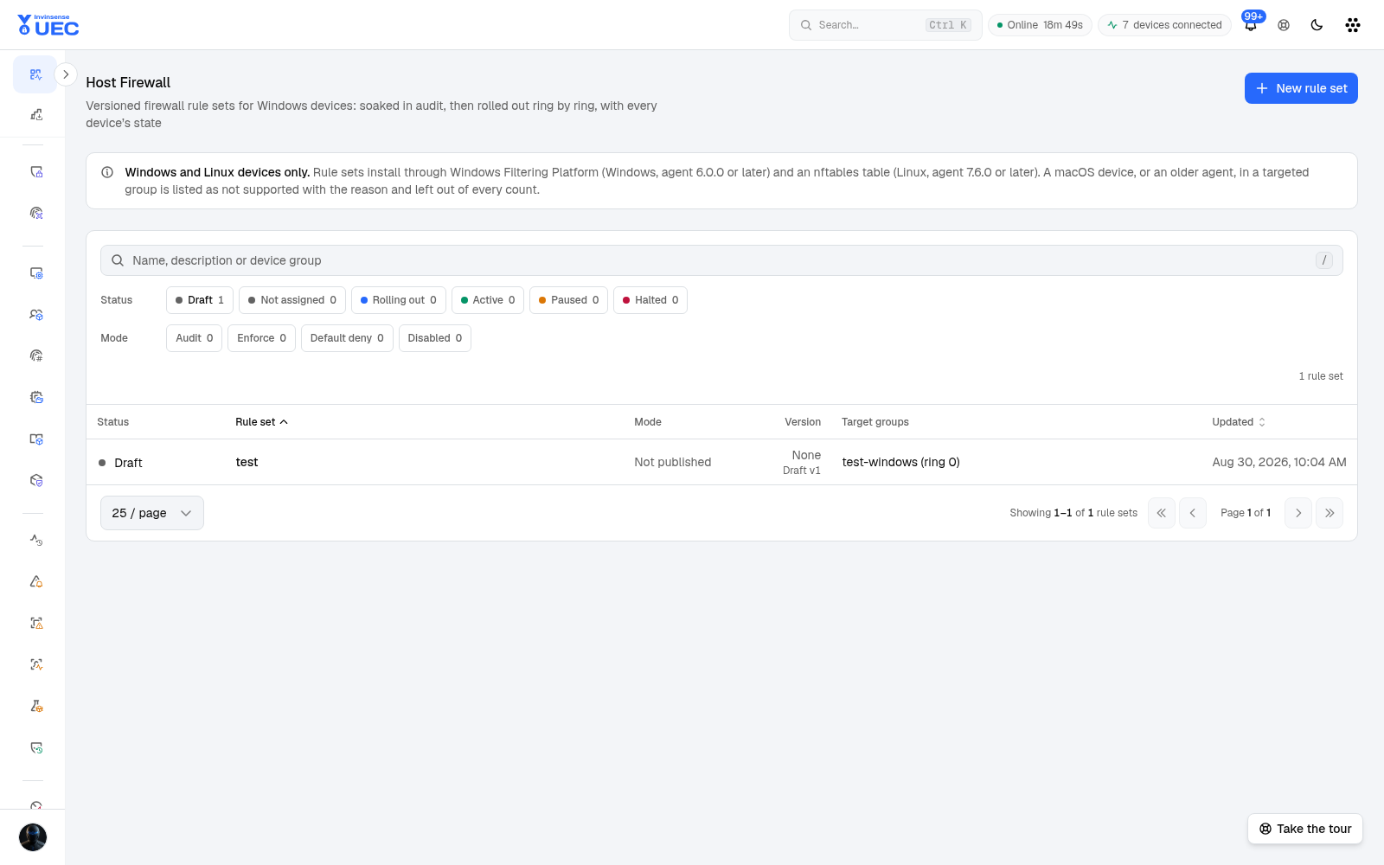Open the apps grid icon in header
Viewport: 1384px width, 865px height.
click(x=1353, y=25)
